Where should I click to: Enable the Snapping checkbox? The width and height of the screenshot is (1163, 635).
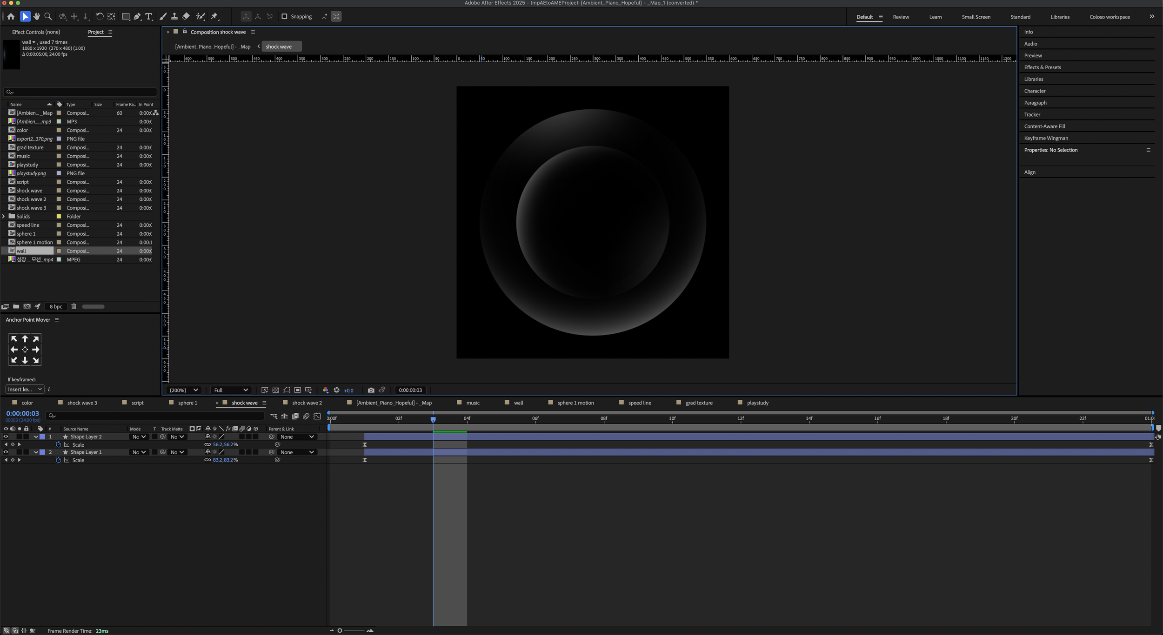284,17
